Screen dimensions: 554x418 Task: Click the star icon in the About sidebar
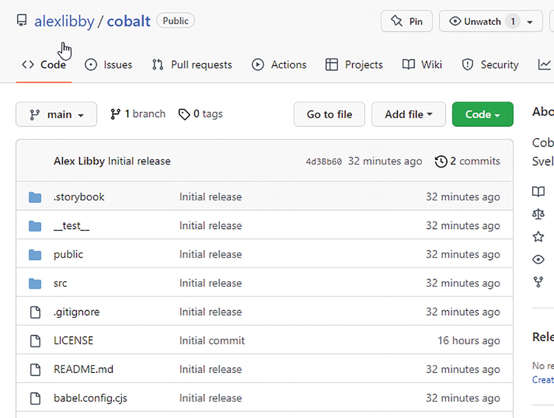point(538,237)
